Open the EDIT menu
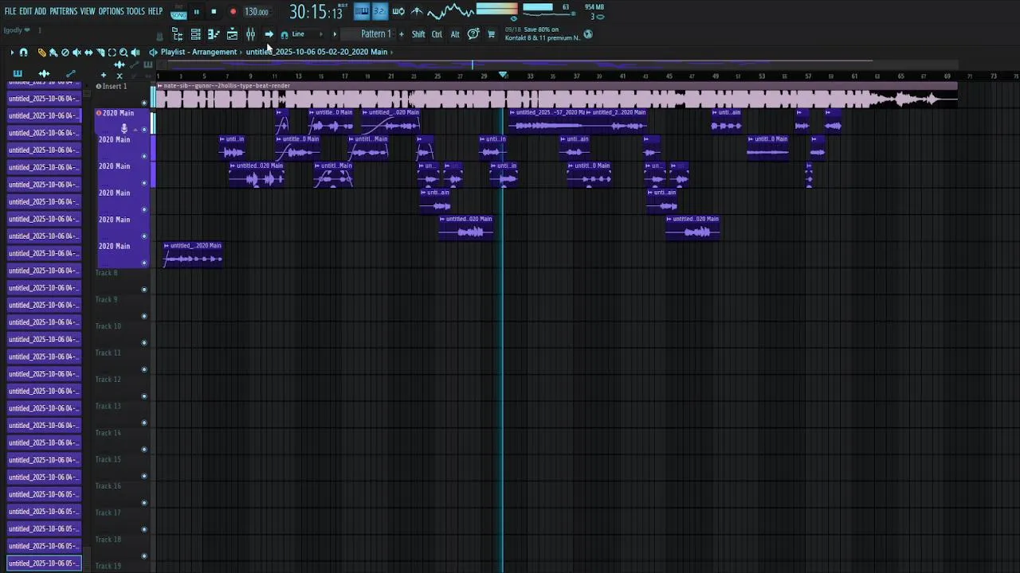 (25, 11)
